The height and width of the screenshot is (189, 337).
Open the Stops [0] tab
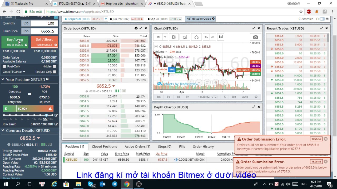pos(165,146)
